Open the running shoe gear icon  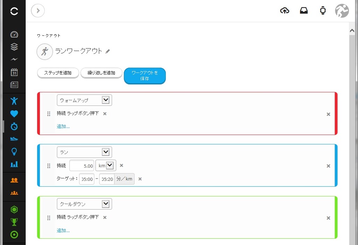click(x=14, y=139)
